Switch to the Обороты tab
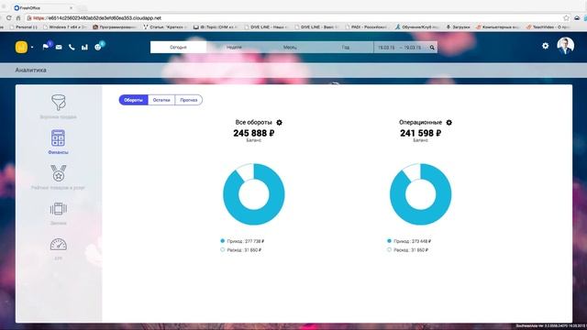Image resolution: width=587 pixels, height=330 pixels. click(133, 100)
